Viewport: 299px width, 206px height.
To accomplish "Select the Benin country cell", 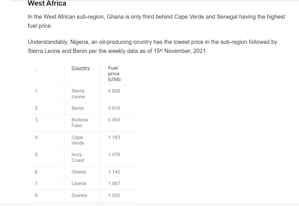I will tap(78, 108).
